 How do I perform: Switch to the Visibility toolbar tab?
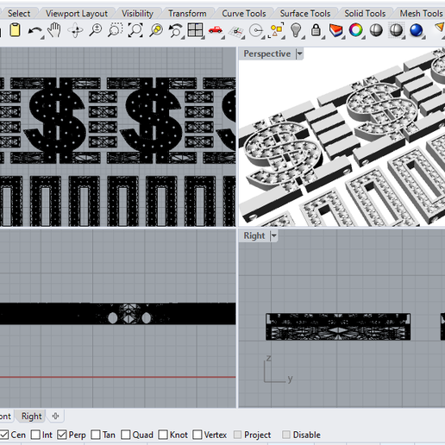tap(137, 14)
